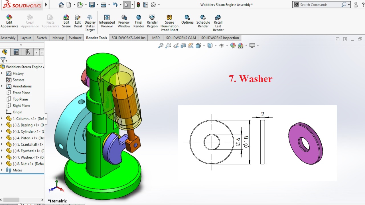
Task: Launch Final Render
Action: (x=139, y=22)
